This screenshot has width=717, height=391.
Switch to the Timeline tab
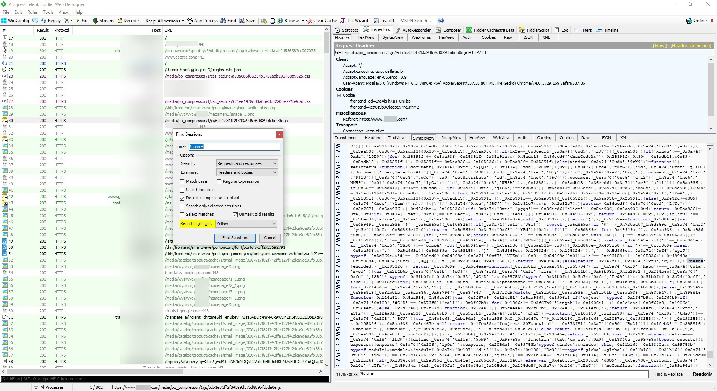(608, 30)
